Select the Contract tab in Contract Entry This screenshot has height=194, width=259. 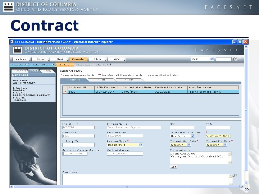pyautogui.click(x=74, y=80)
